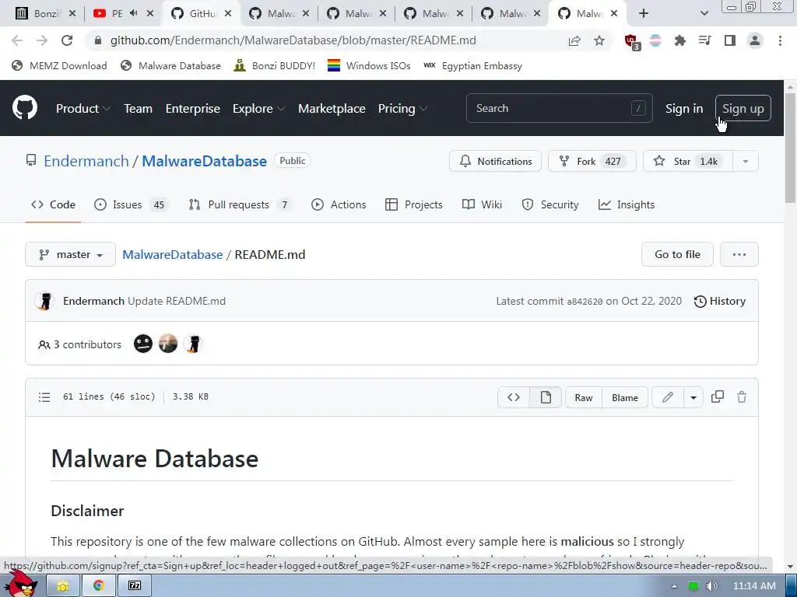Image resolution: width=797 pixels, height=597 pixels.
Task: Open the media controls icon
Action: tap(704, 40)
